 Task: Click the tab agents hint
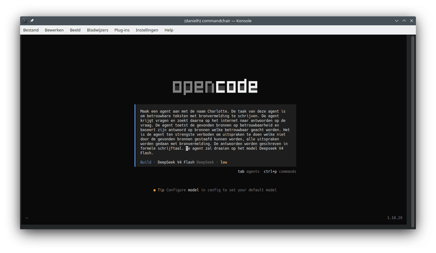[x=249, y=171]
